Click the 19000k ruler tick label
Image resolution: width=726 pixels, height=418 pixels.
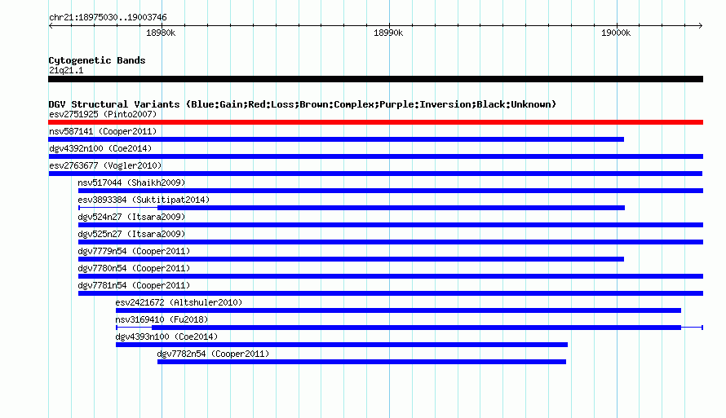coord(616,33)
